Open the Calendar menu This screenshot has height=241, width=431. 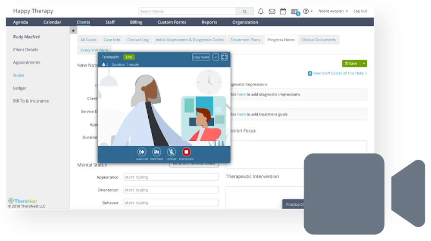tap(52, 22)
